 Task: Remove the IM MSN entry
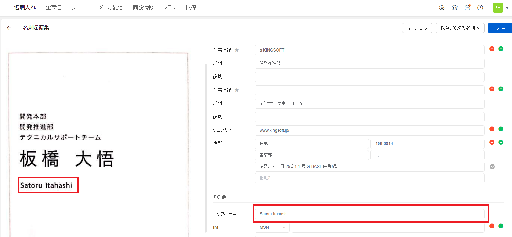(492, 226)
